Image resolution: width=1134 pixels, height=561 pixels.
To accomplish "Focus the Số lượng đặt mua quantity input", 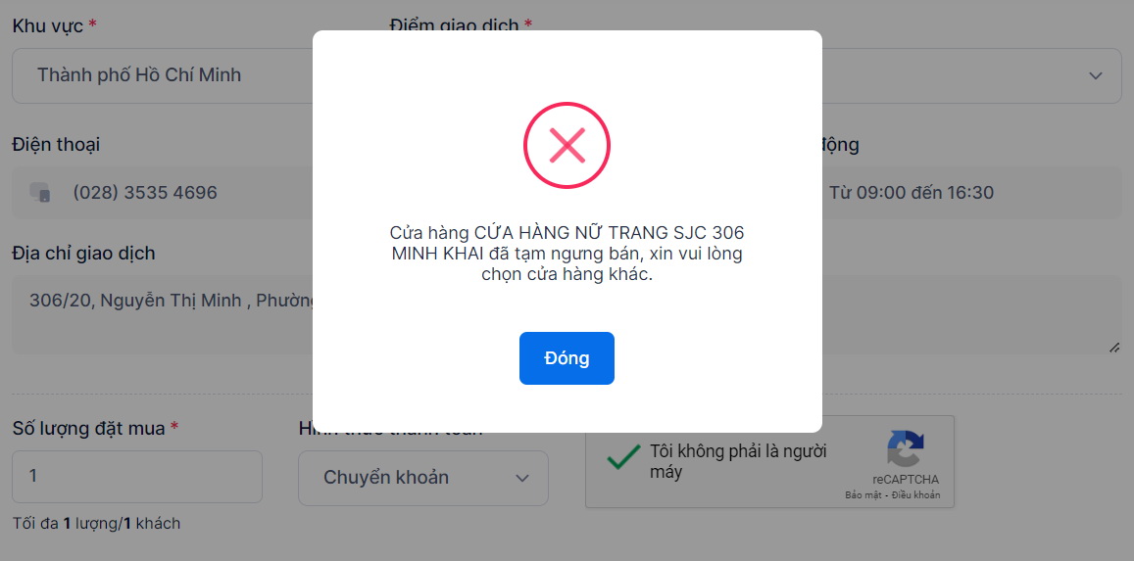I will tap(136, 477).
